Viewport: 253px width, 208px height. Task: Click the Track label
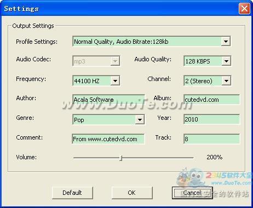(x=163, y=137)
